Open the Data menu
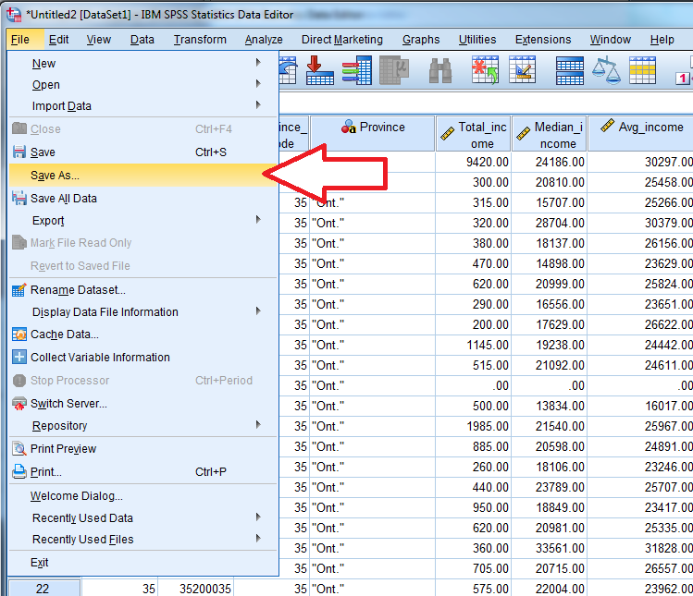 [x=142, y=40]
